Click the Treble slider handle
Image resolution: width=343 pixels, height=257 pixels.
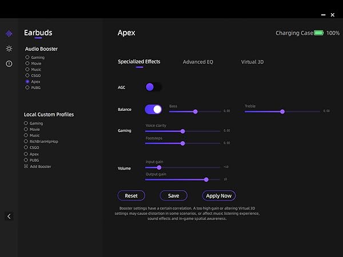282,111
